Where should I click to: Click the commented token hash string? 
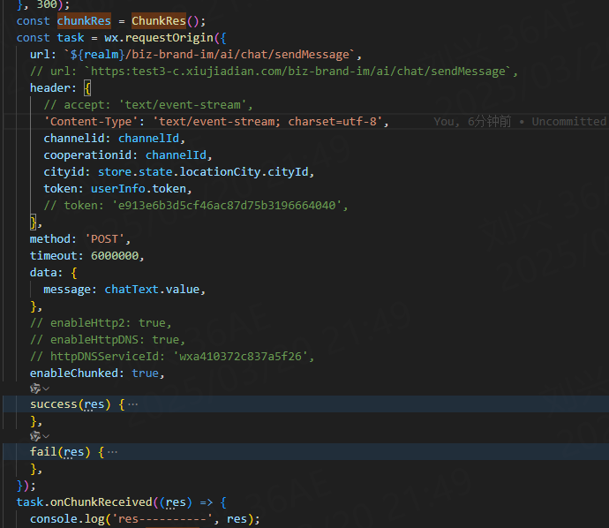coord(227,206)
